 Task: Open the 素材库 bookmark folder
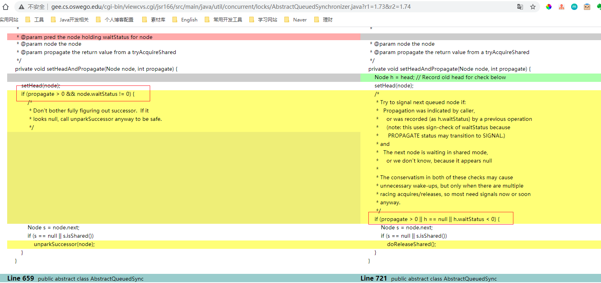click(154, 19)
